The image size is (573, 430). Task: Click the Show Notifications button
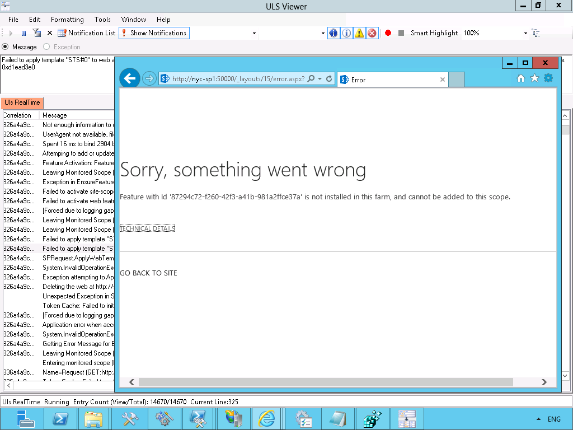[x=154, y=33]
